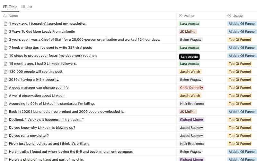Click page icon for 'A weird observation about LinkedIn'
This screenshot has width=257, height=161.
5,96
